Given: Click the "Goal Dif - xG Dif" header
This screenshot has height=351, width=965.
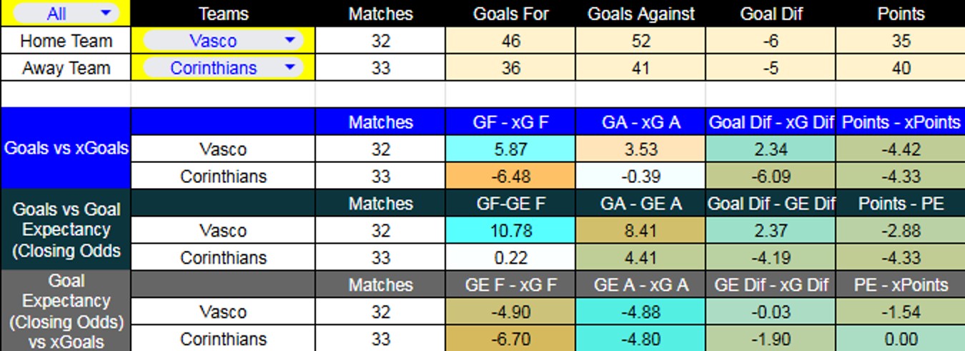Looking at the screenshot, I should 771,122.
